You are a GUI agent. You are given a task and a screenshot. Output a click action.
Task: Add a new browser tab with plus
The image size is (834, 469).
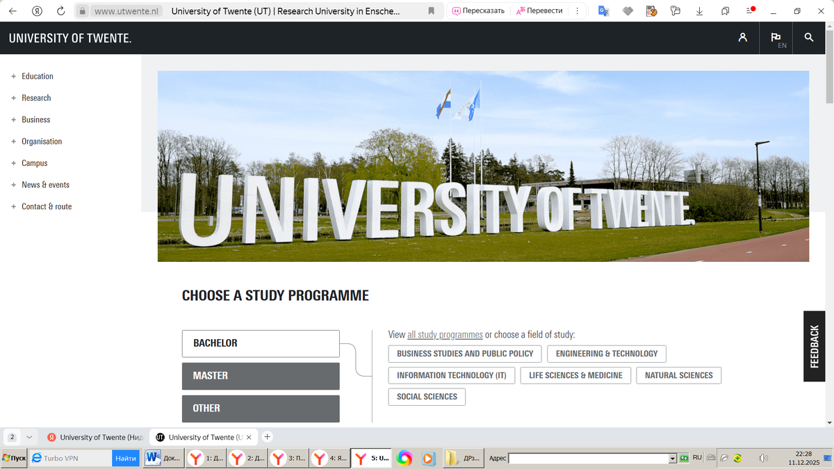click(x=268, y=437)
